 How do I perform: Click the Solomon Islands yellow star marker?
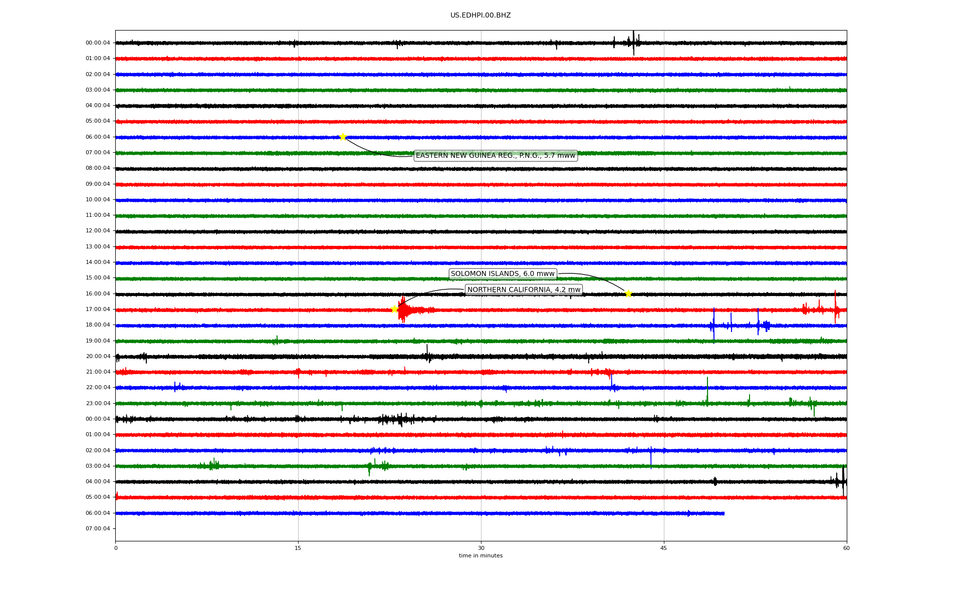click(x=628, y=293)
